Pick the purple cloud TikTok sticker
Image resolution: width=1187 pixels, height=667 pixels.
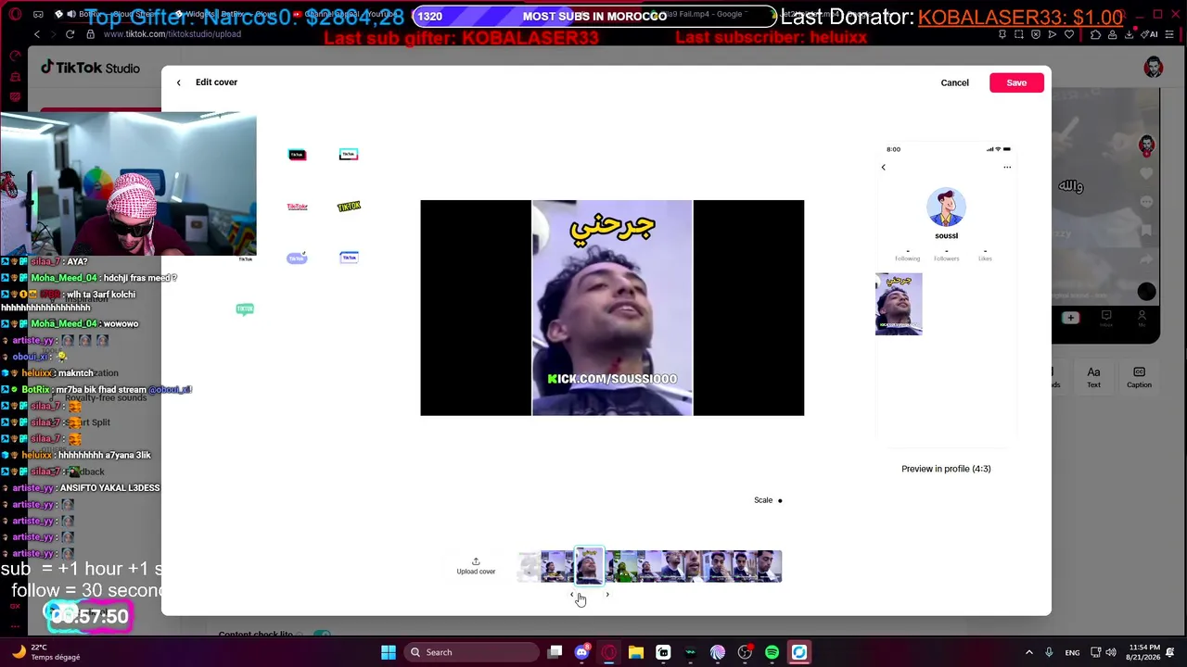(297, 258)
